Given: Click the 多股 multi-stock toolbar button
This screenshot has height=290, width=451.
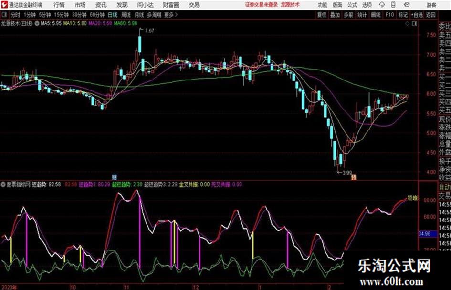Looking at the screenshot, I should [x=348, y=15].
